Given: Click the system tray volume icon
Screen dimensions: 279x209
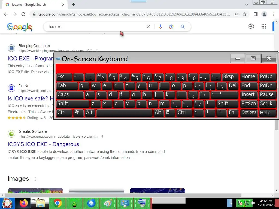Looking at the screenshot, I should tap(253, 203).
